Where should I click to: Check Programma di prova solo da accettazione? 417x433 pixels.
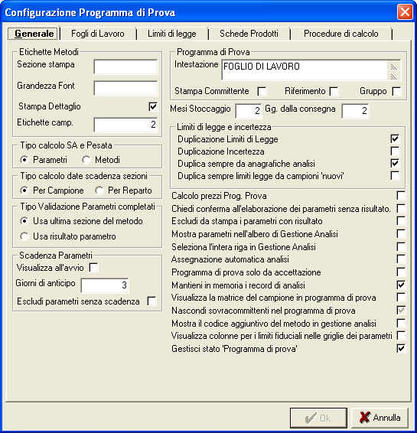(401, 272)
